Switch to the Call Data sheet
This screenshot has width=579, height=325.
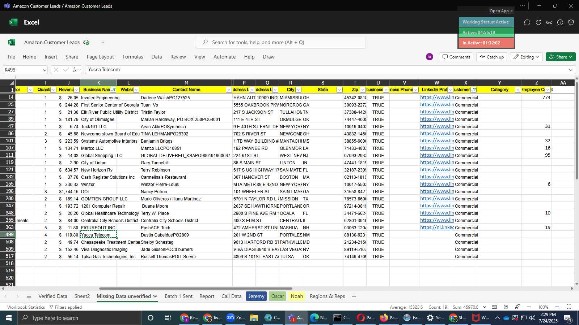click(x=232, y=296)
